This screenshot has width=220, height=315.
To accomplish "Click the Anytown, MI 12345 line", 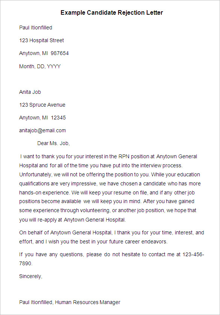I will 42,118.
